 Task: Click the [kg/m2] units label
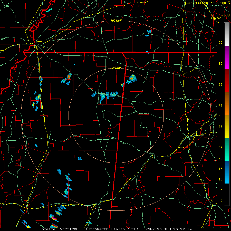click(x=216, y=18)
